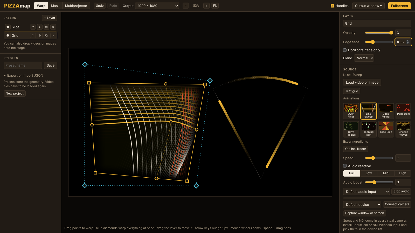Screen dimensions: 415x233
Task: Toggle visibility of the Slice layer
Action: click(8, 27)
